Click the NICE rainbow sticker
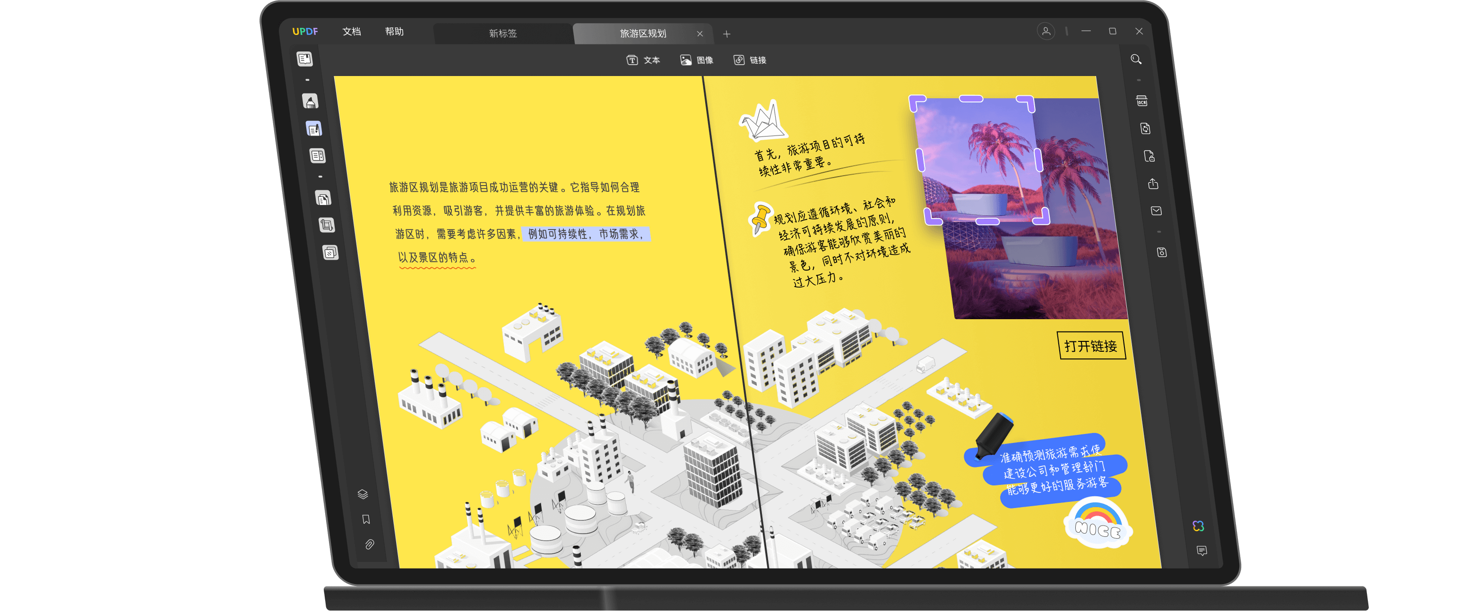The width and height of the screenshot is (1469, 611). pyautogui.click(x=1098, y=523)
